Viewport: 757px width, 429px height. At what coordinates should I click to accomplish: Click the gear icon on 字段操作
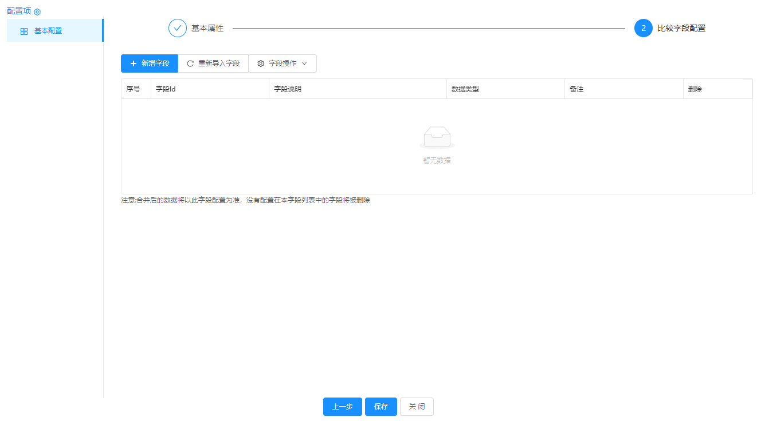pyautogui.click(x=261, y=63)
